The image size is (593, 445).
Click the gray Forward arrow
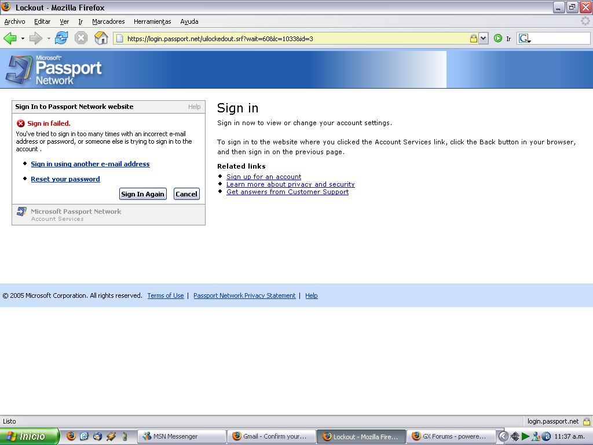click(x=36, y=38)
